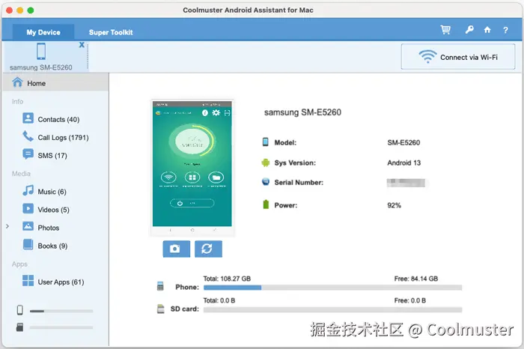Click the 'samsung SM-E5260' device heading

click(302, 112)
